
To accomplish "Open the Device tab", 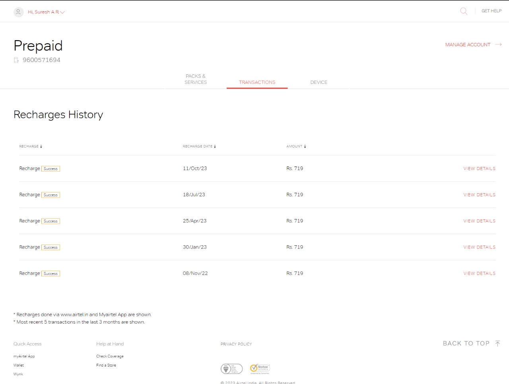I will coord(319,82).
